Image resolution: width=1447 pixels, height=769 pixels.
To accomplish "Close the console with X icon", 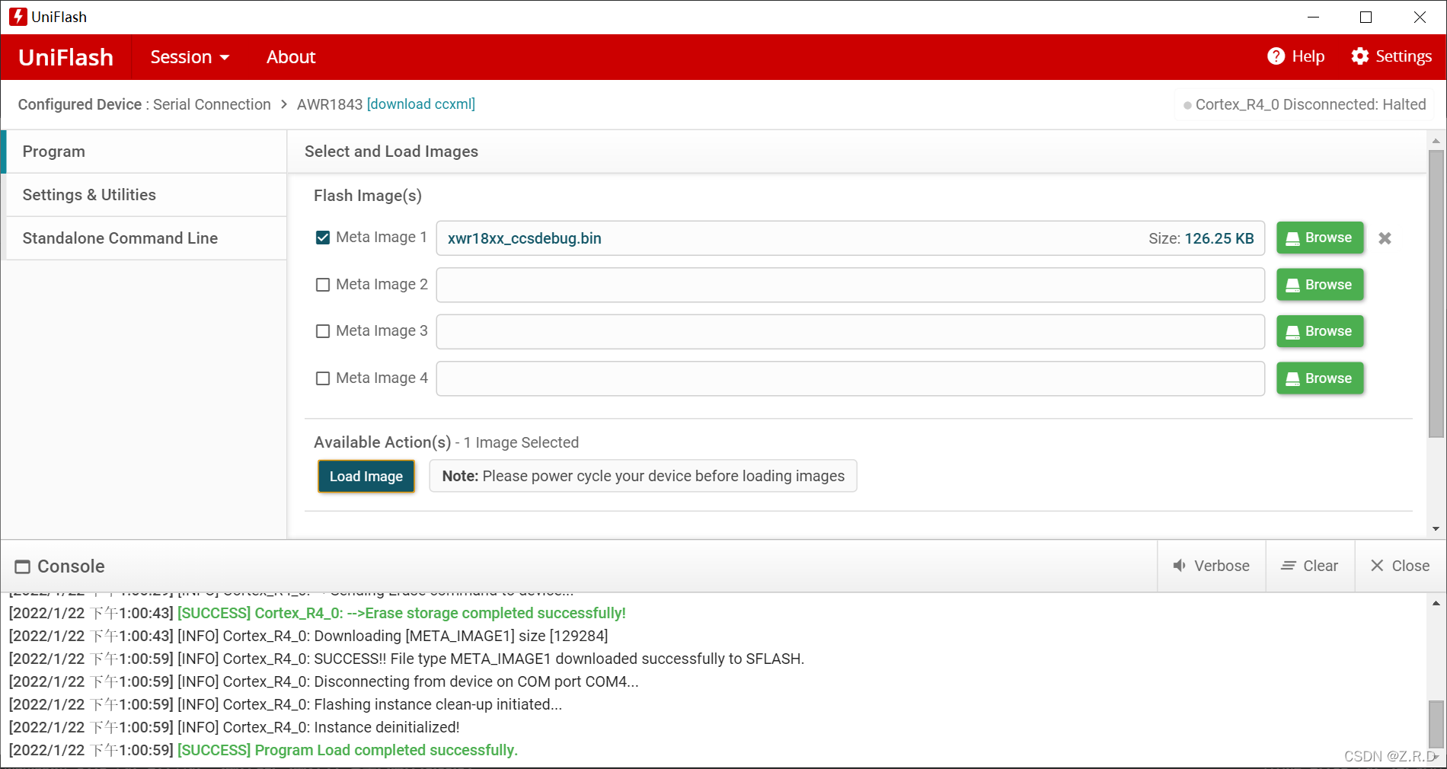I will pos(1377,566).
